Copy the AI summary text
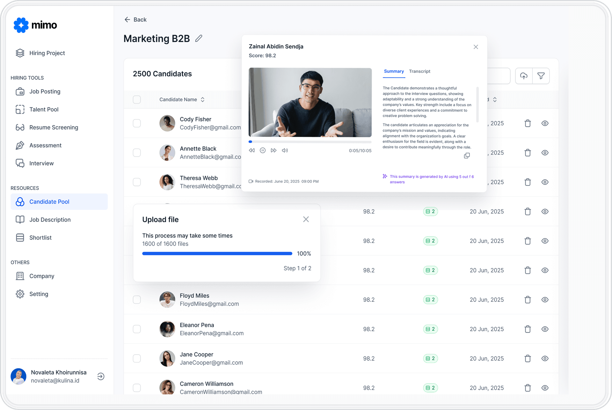Viewport: 612px width, 410px height. [x=467, y=155]
